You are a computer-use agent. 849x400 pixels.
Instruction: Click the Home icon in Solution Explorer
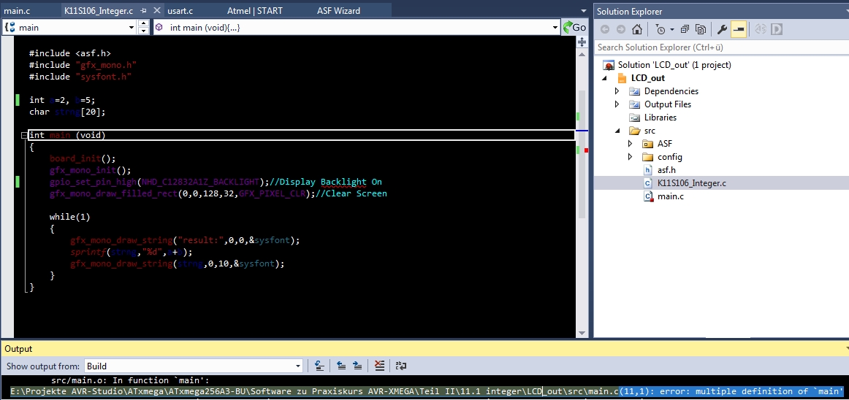[x=637, y=29]
